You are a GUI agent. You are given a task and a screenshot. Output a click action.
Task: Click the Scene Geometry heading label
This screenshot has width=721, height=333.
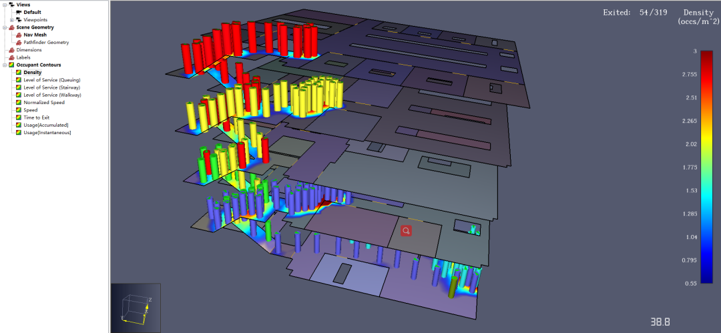coord(35,27)
